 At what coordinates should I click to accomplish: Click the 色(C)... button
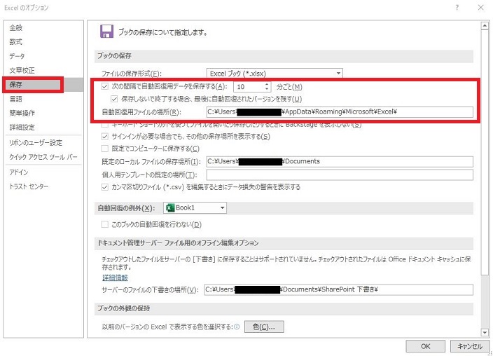pyautogui.click(x=264, y=327)
